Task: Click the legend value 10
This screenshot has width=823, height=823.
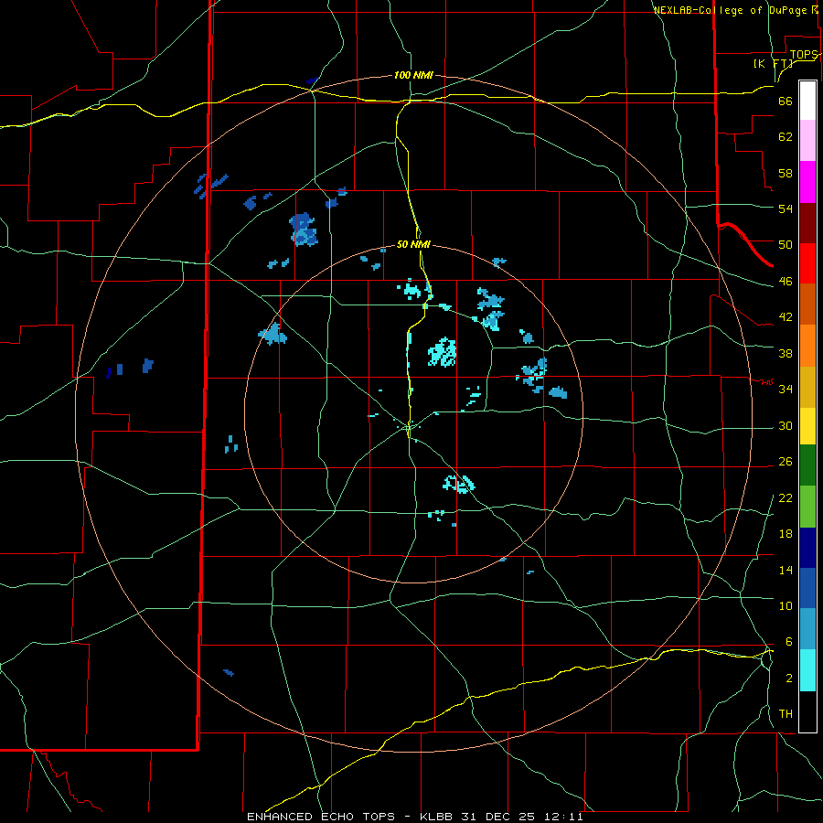Action: [x=786, y=605]
